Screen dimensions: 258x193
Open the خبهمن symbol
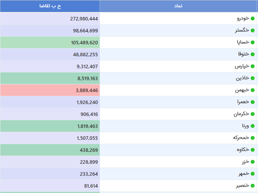pos(242,90)
